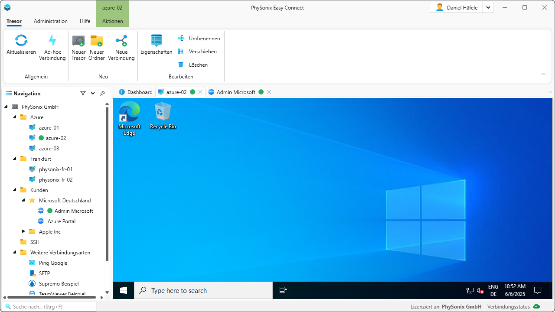The height and width of the screenshot is (312, 555).
Task: Create a Neuer Tresor
Action: coord(78,48)
